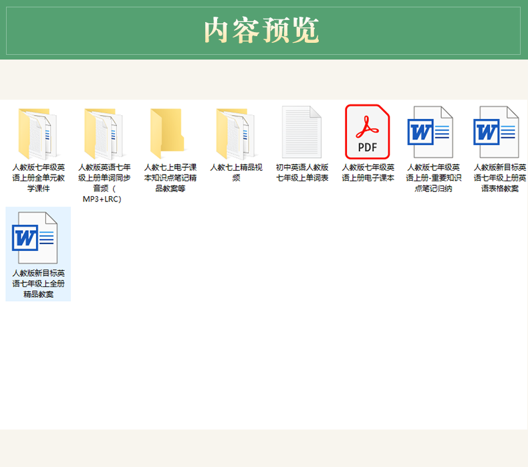The height and width of the screenshot is (467, 528).
Task: Click the 内容预览 header title
Action: (261, 30)
